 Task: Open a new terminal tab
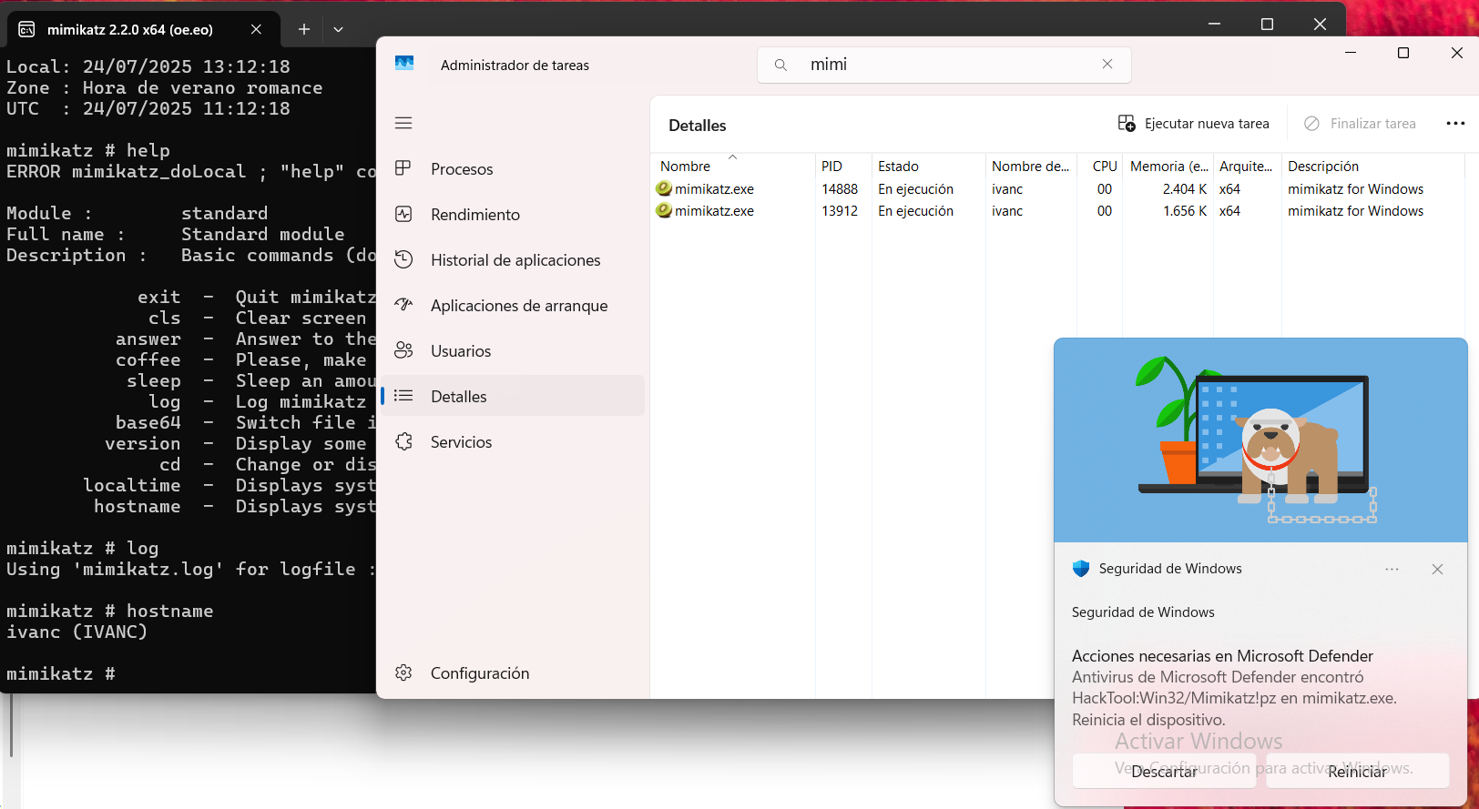coord(304,29)
